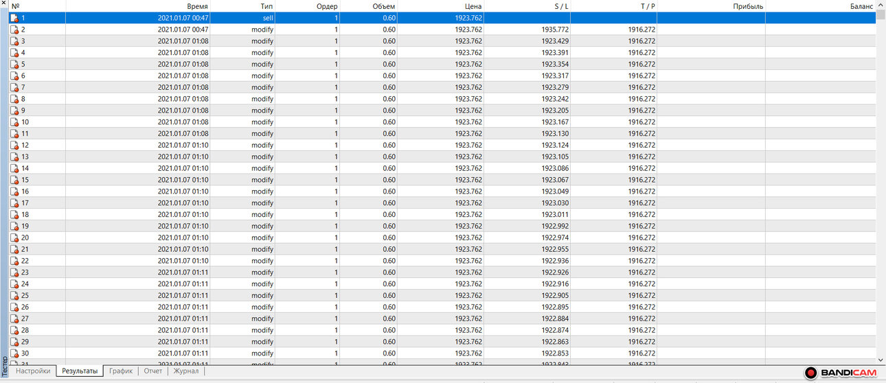
Task: Click the modify icon in row 16
Action: [14, 191]
